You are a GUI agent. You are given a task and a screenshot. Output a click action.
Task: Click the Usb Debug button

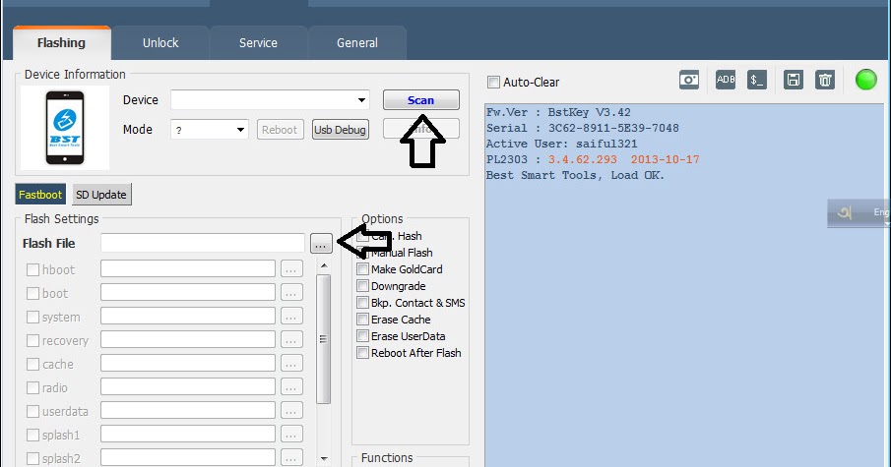pos(340,130)
